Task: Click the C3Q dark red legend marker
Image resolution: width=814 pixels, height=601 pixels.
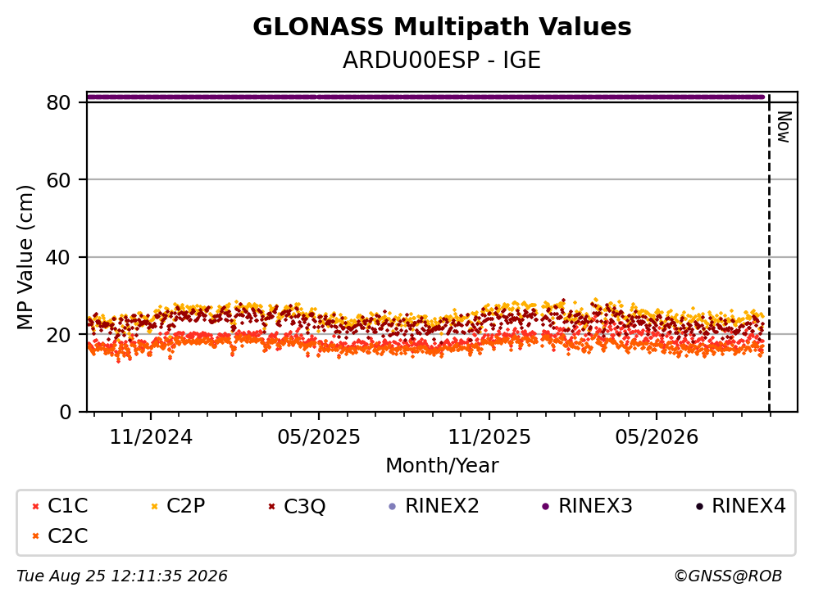Action: [x=271, y=506]
